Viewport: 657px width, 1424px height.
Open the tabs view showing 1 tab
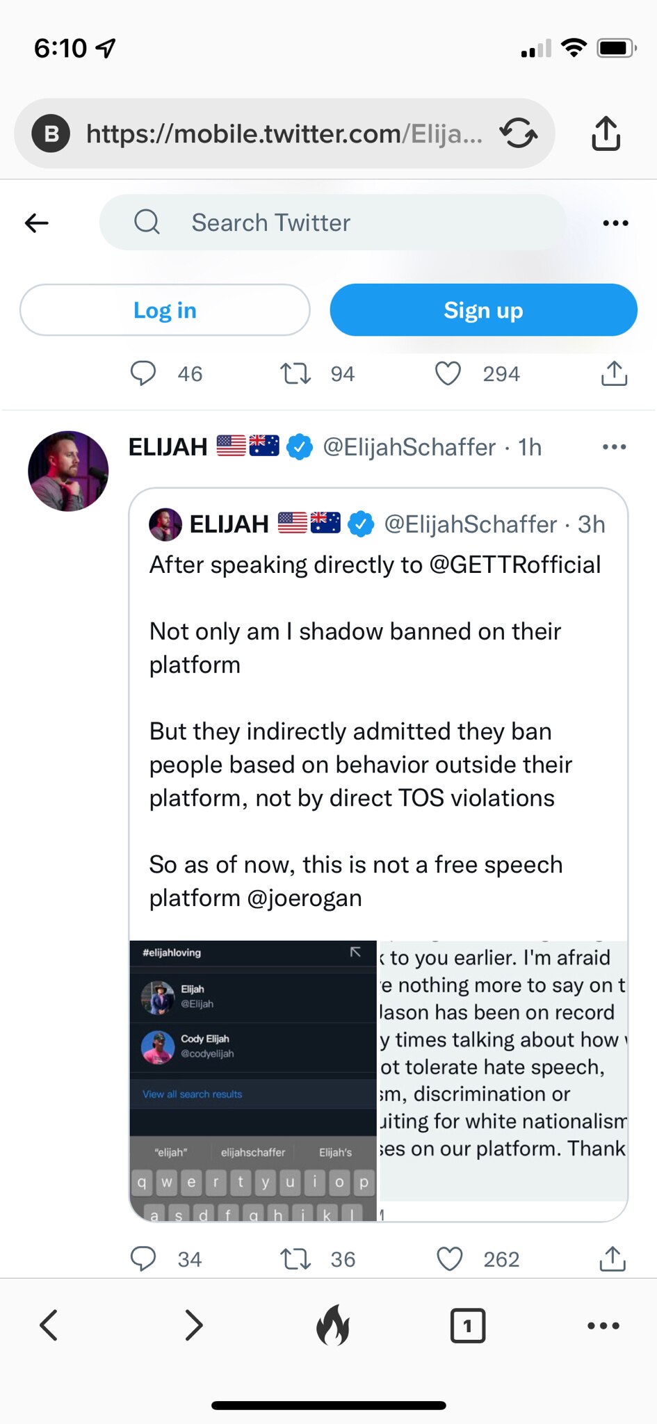(467, 1325)
